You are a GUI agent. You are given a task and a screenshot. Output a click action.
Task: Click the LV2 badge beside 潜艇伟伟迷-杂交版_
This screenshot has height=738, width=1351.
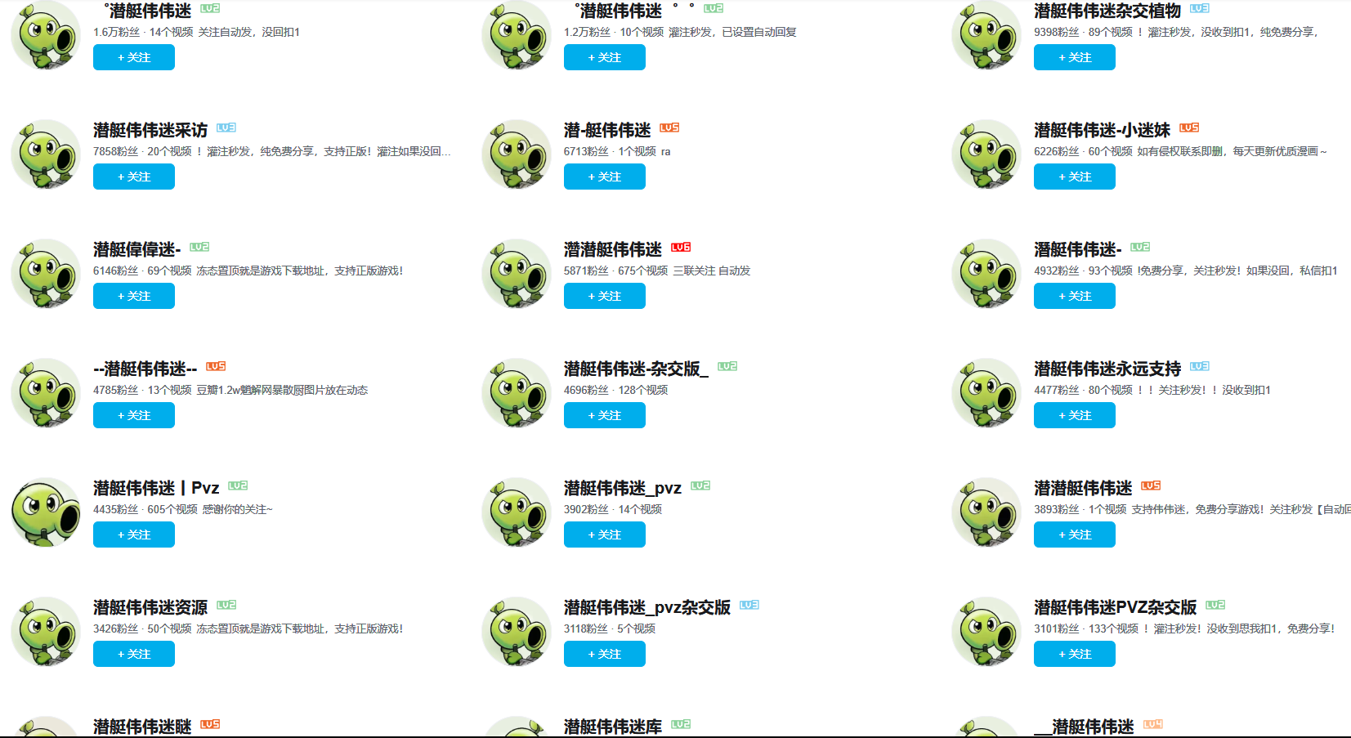pyautogui.click(x=727, y=366)
